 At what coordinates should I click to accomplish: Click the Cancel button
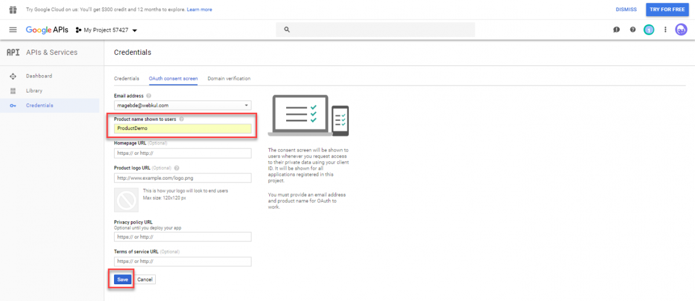coord(145,280)
